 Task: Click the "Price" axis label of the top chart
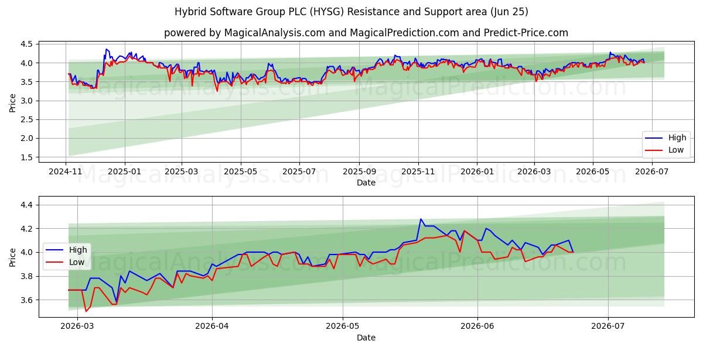(13, 102)
